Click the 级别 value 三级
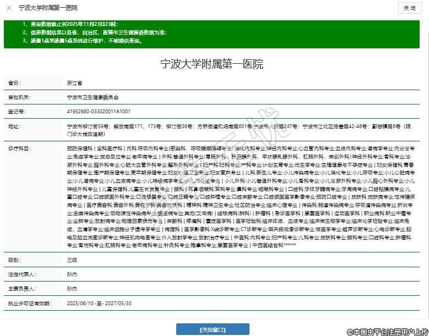This screenshot has height=336, width=429. tap(72, 260)
